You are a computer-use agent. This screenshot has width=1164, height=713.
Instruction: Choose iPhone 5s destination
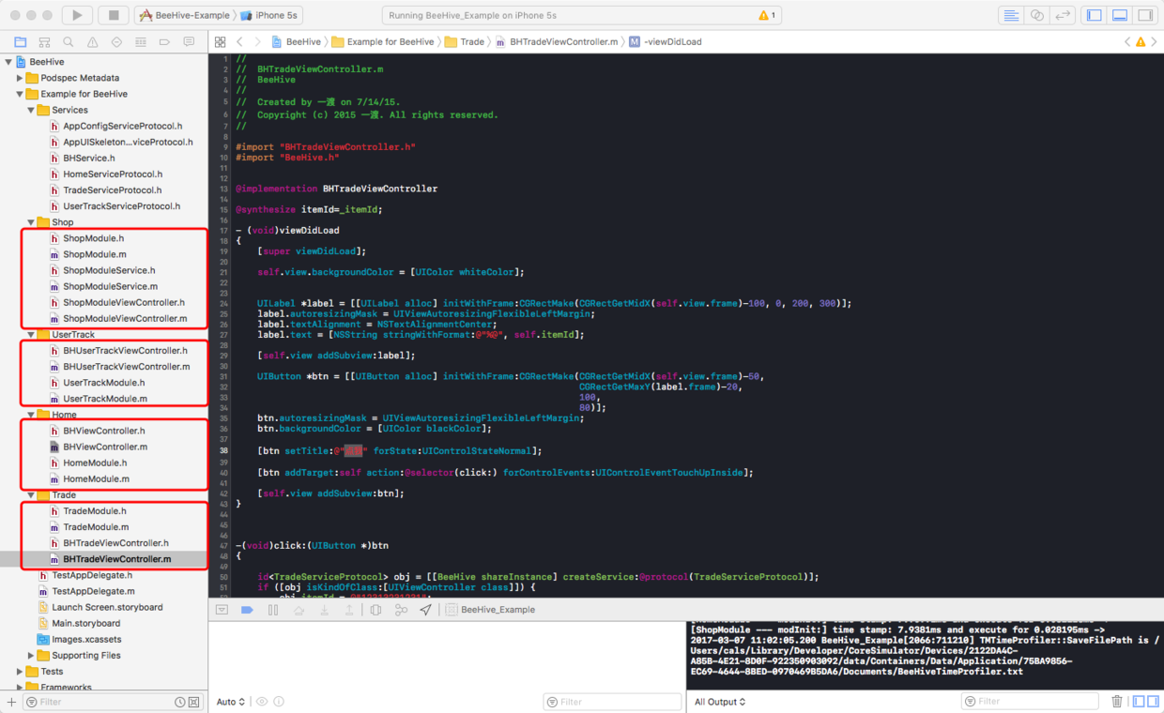coord(271,16)
